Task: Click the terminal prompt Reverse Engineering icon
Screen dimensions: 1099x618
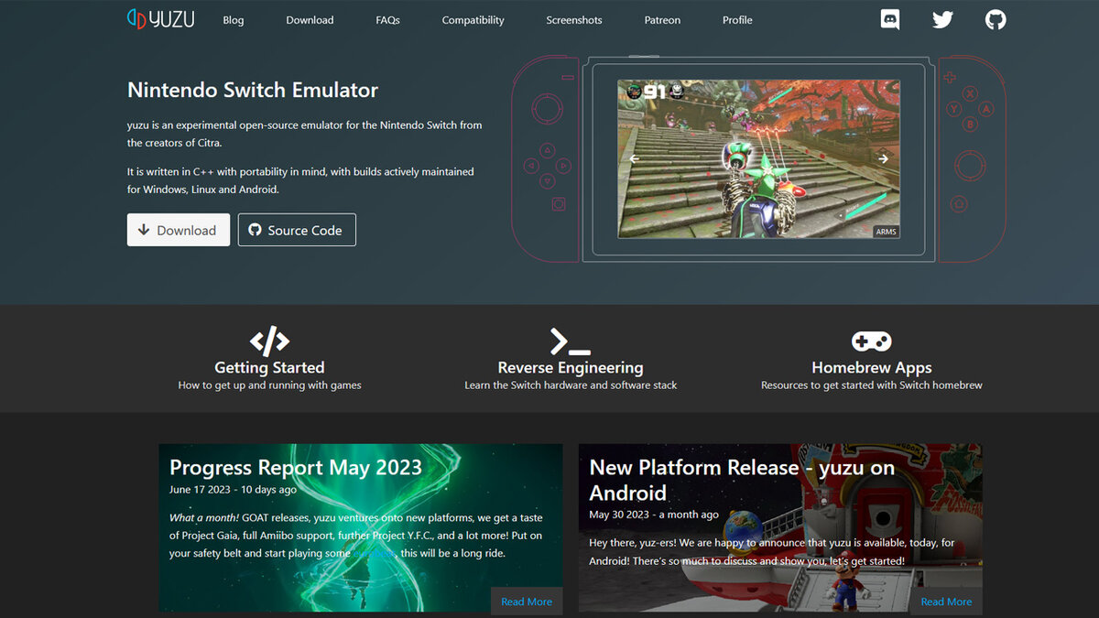Action: [x=570, y=342]
